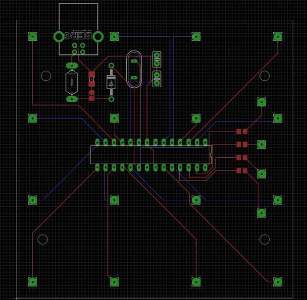
Task: Click the diode's lower round pad
Action: [111, 99]
